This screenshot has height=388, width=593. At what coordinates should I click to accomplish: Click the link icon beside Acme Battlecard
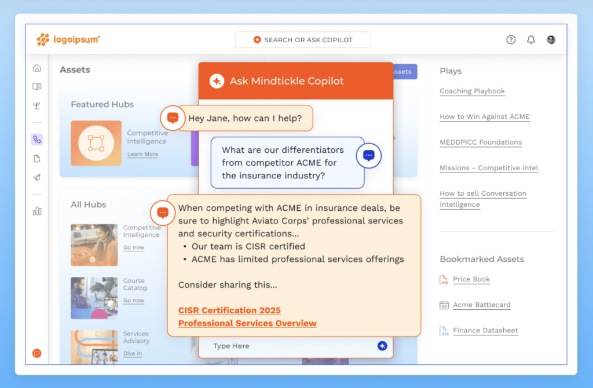(444, 305)
